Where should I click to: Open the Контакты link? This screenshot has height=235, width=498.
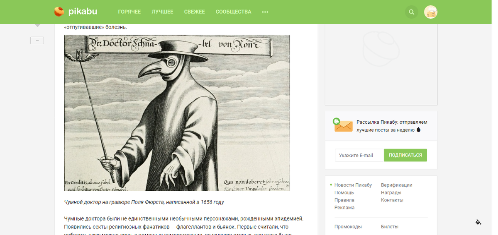pos(392,200)
